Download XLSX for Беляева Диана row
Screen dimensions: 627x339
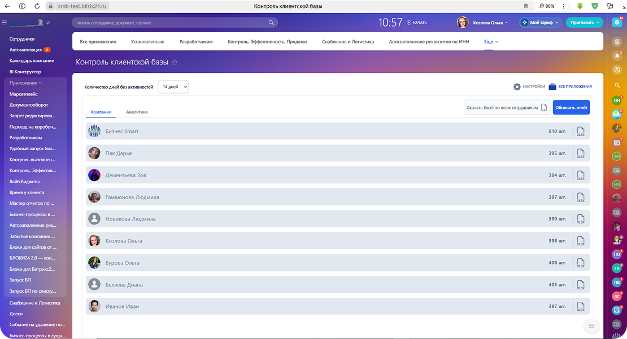pos(581,285)
